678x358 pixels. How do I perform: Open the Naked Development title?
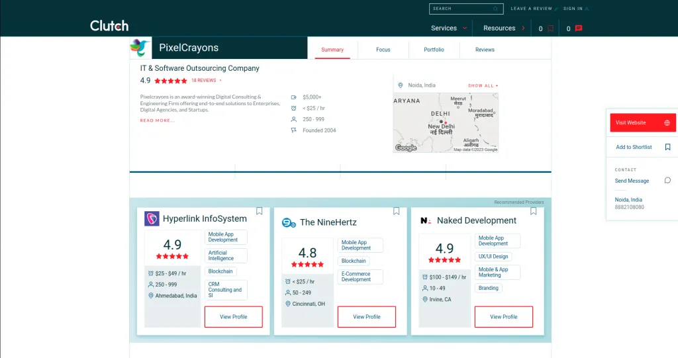tap(477, 220)
